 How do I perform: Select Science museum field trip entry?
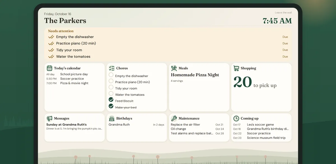[x=261, y=138]
